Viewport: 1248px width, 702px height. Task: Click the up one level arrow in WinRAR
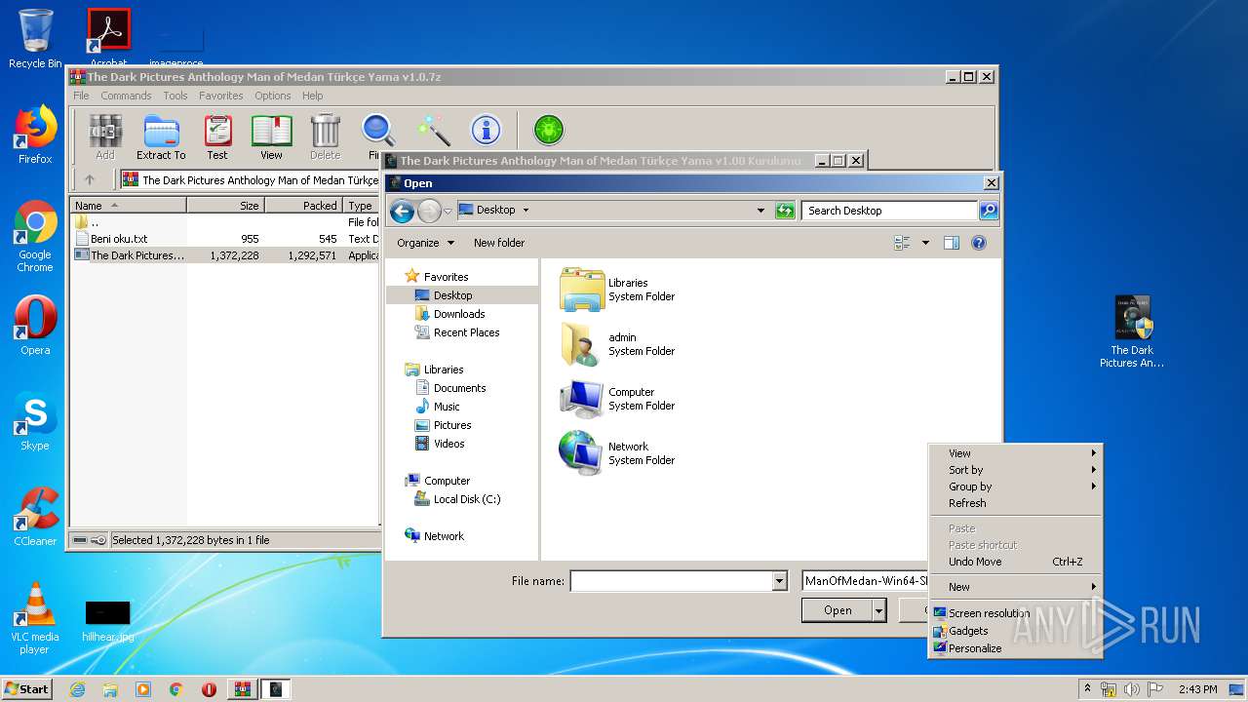(x=90, y=179)
